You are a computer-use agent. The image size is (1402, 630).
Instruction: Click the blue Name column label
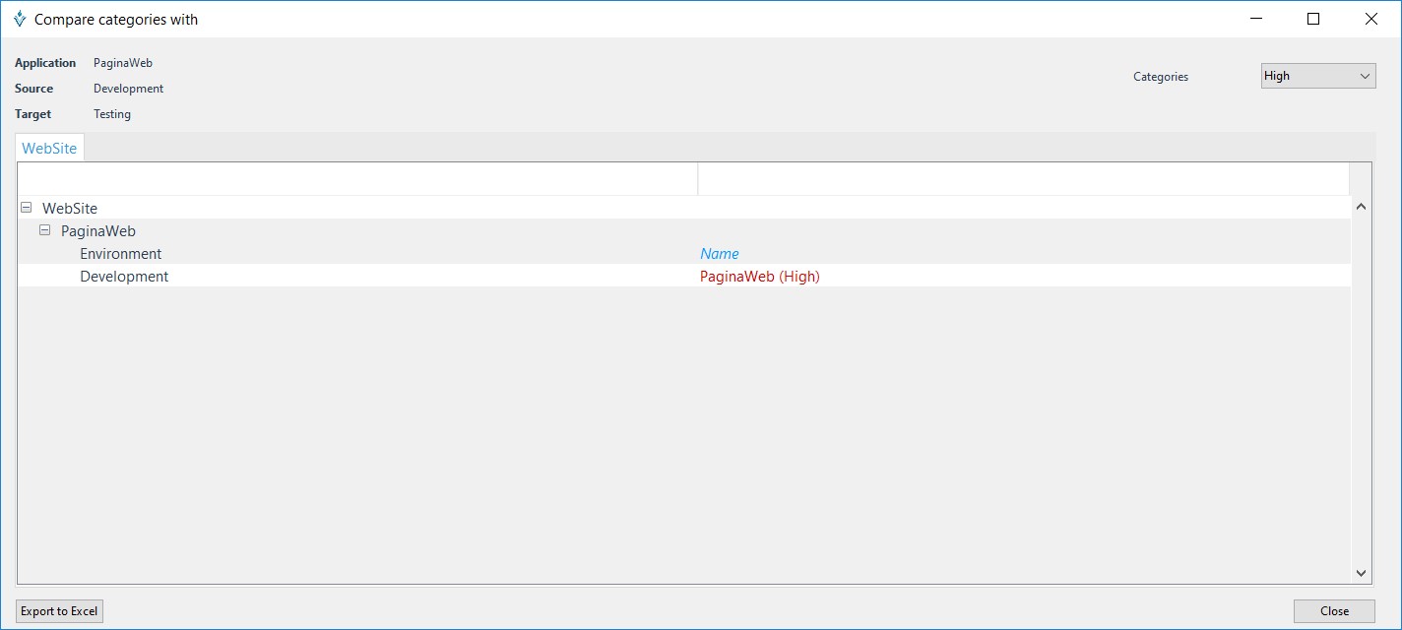[720, 254]
